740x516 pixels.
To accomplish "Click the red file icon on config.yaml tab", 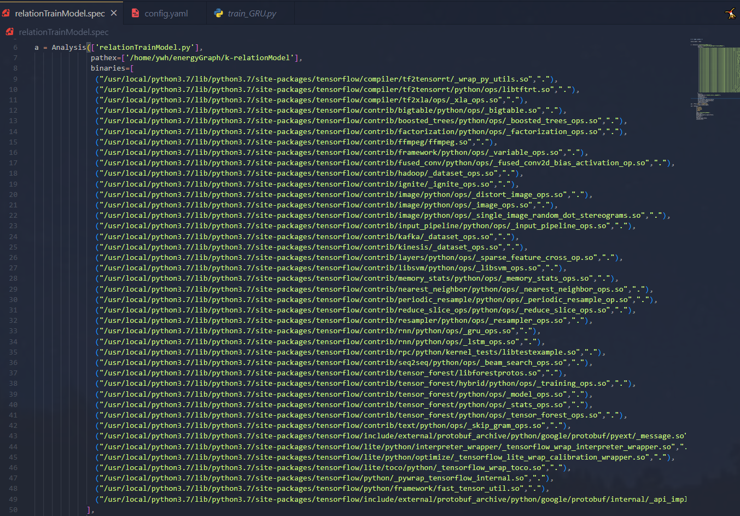I will coord(135,13).
